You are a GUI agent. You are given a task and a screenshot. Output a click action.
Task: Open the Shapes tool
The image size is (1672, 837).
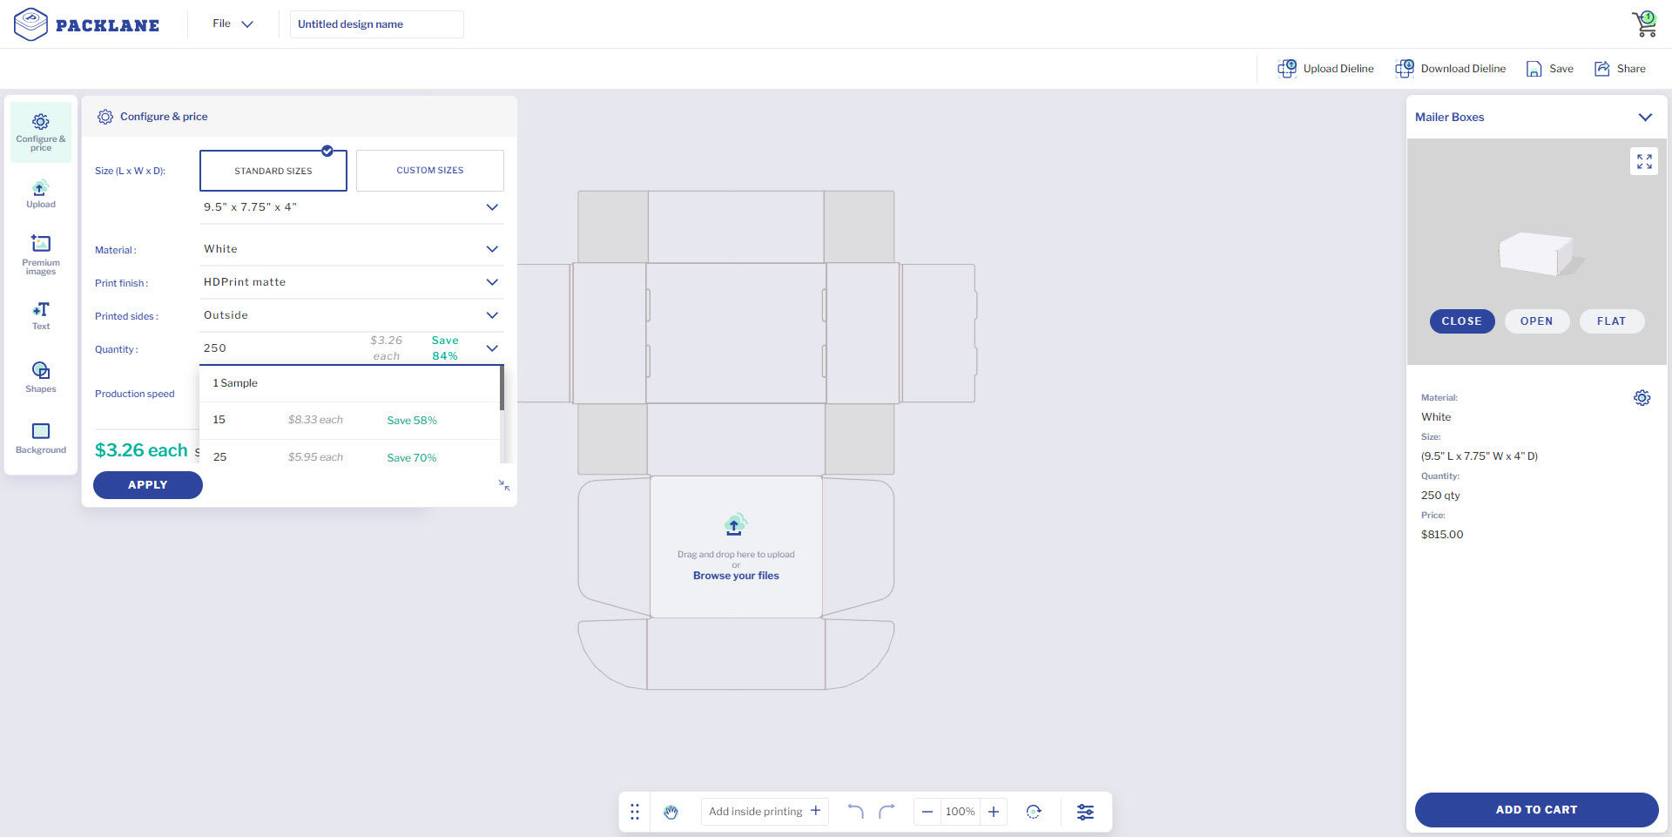point(40,377)
